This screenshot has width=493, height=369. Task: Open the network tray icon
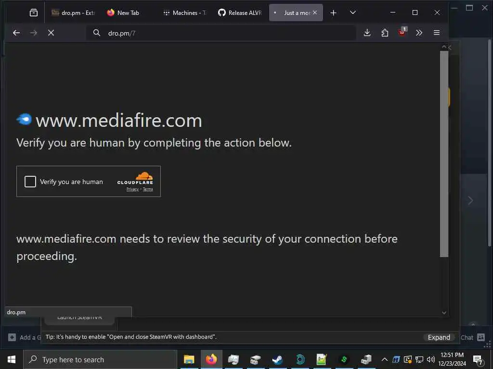tap(419, 359)
